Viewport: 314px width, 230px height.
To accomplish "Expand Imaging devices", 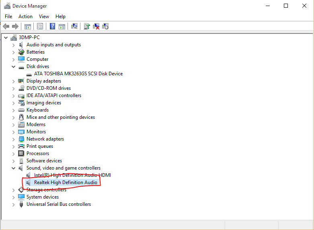I will 13,103.
